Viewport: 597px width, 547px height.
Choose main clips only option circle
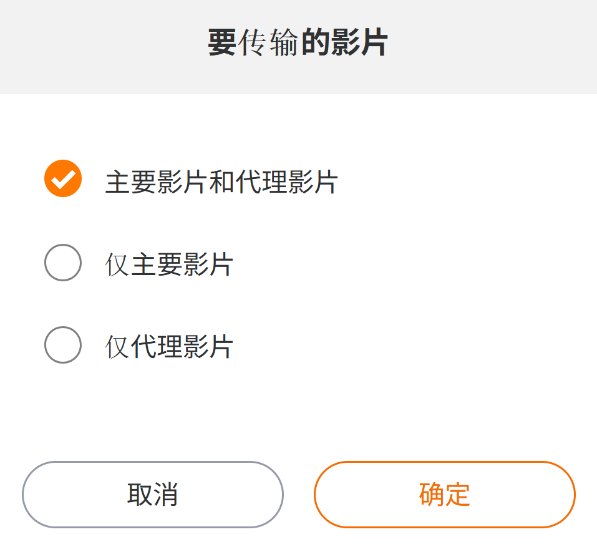(63, 263)
